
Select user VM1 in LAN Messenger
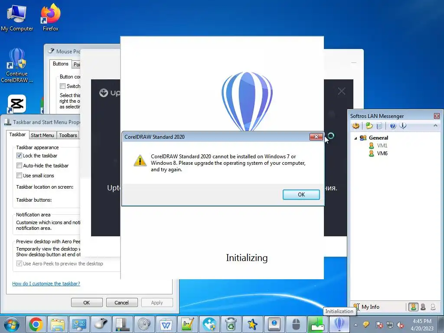pyautogui.click(x=382, y=146)
